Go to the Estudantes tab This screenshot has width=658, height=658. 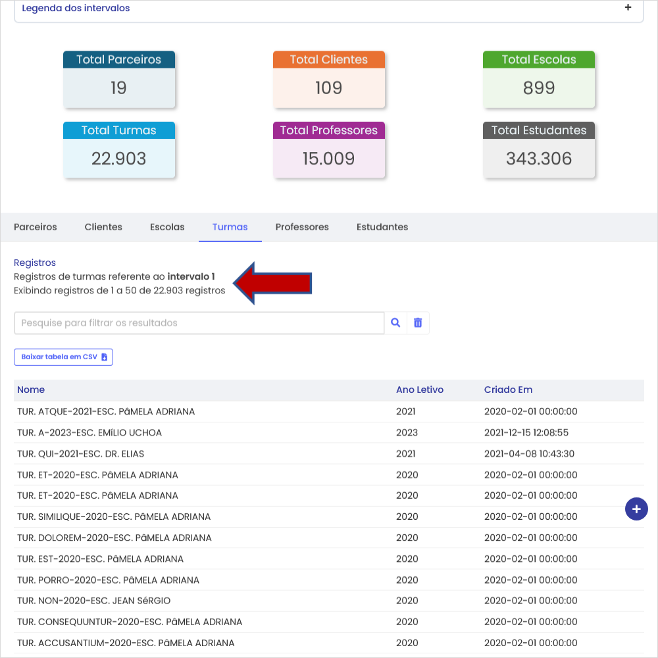click(x=382, y=227)
